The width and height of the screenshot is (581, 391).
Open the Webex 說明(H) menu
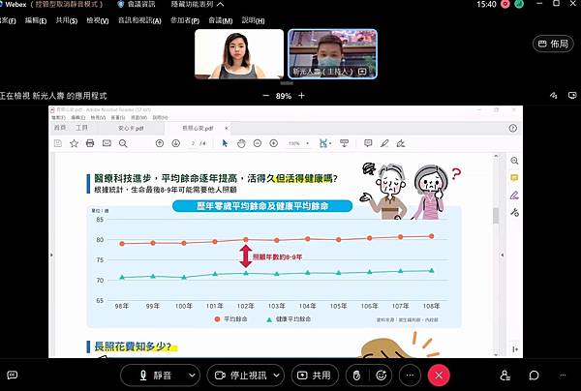tap(253, 20)
